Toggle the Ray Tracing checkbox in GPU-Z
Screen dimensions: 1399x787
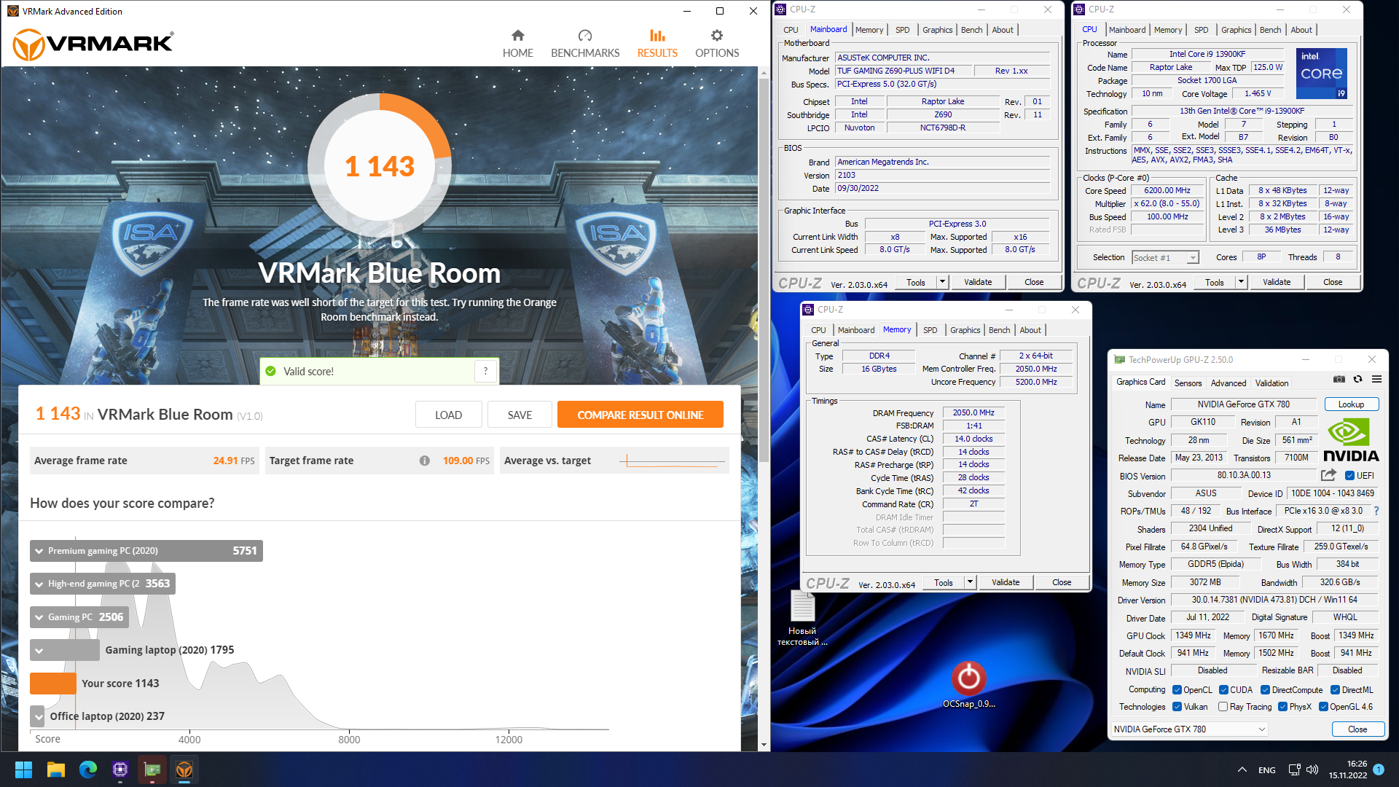(x=1223, y=707)
